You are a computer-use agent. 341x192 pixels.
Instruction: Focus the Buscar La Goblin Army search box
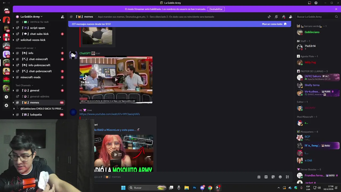tap(317, 17)
